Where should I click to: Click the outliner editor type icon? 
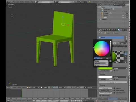point(99,5)
